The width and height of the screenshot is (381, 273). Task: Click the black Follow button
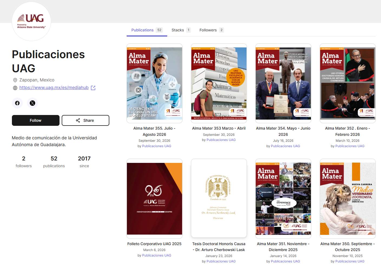36,120
